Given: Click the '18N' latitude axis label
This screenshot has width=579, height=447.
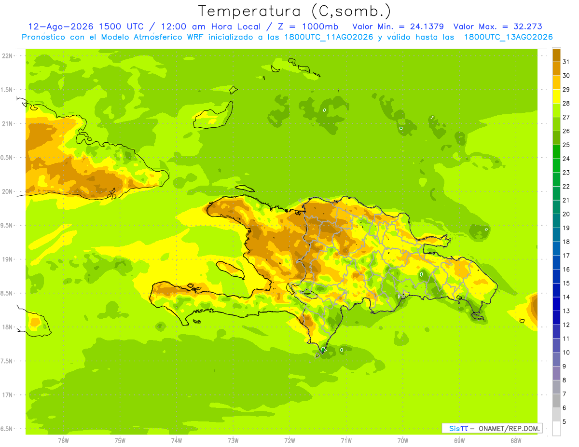Looking at the screenshot, I should click(8, 327).
